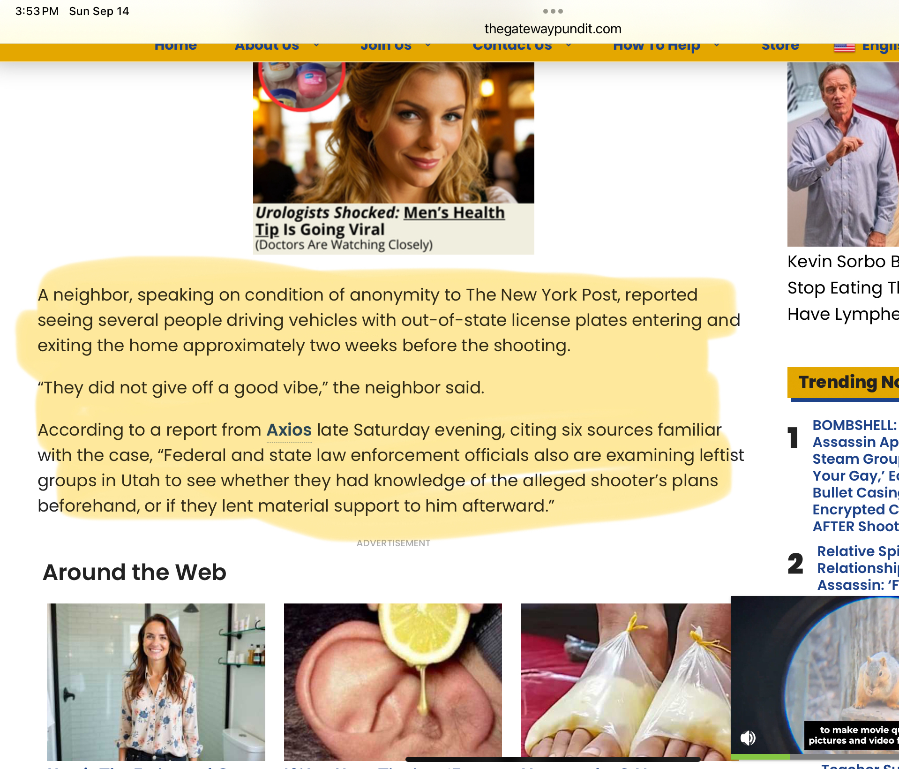Open the About Us menu item

(x=267, y=46)
